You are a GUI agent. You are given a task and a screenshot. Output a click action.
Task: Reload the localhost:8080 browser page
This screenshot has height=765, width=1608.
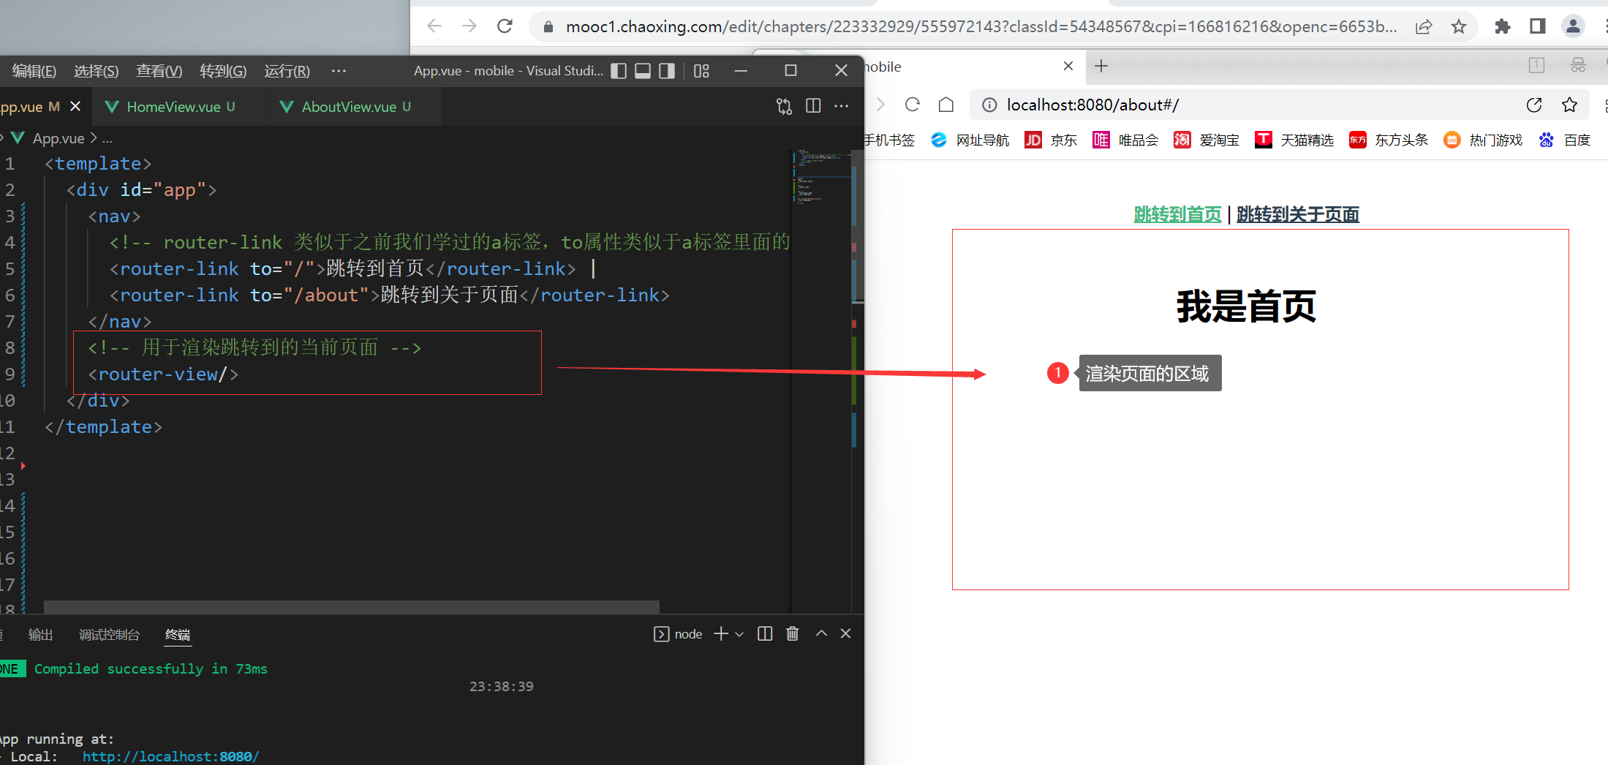tap(912, 105)
